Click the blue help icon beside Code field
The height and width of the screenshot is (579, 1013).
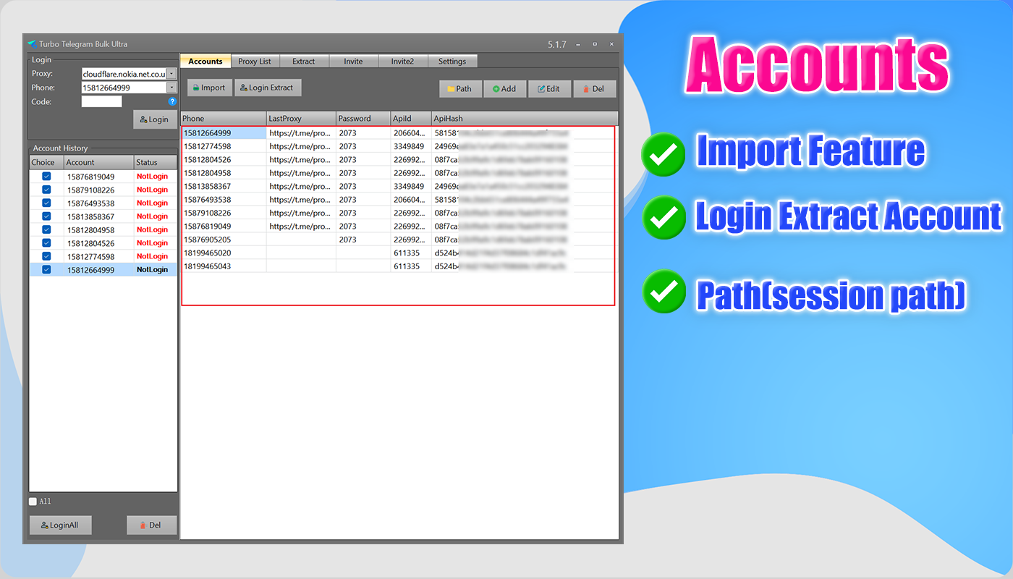click(171, 101)
